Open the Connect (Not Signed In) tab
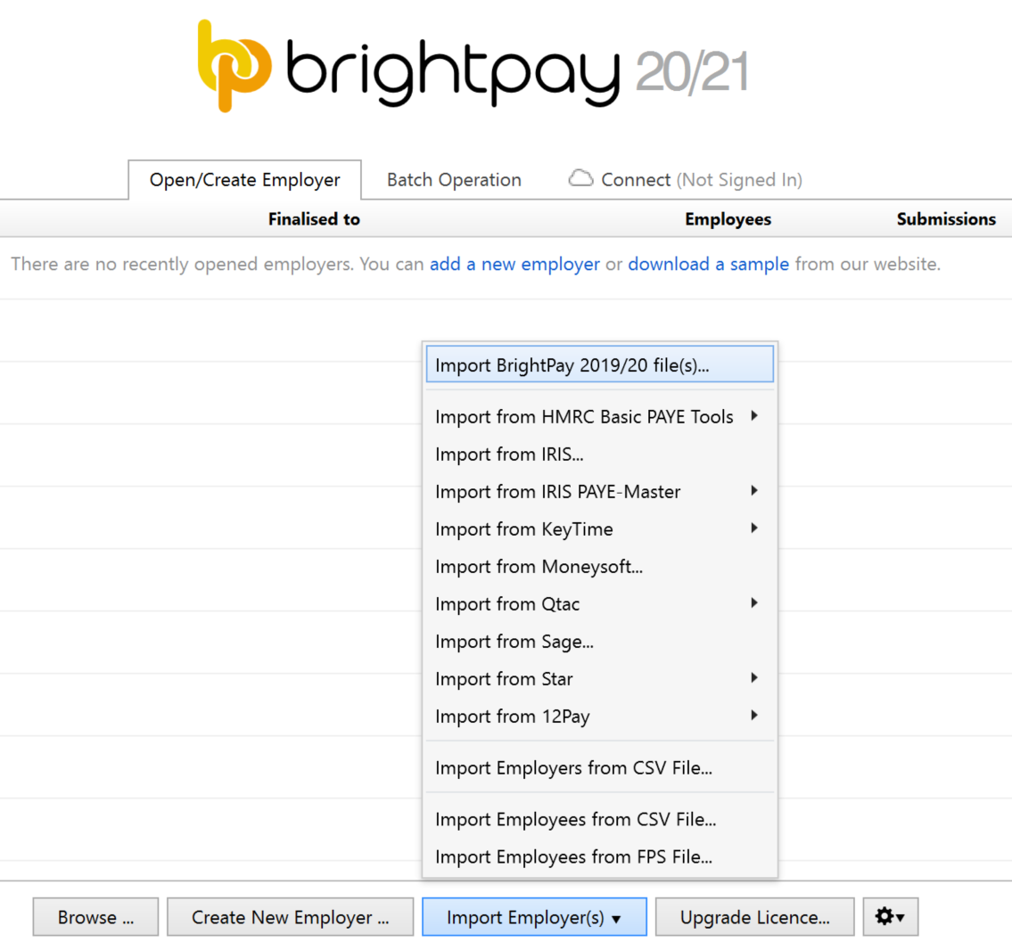The height and width of the screenshot is (942, 1012). point(686,180)
